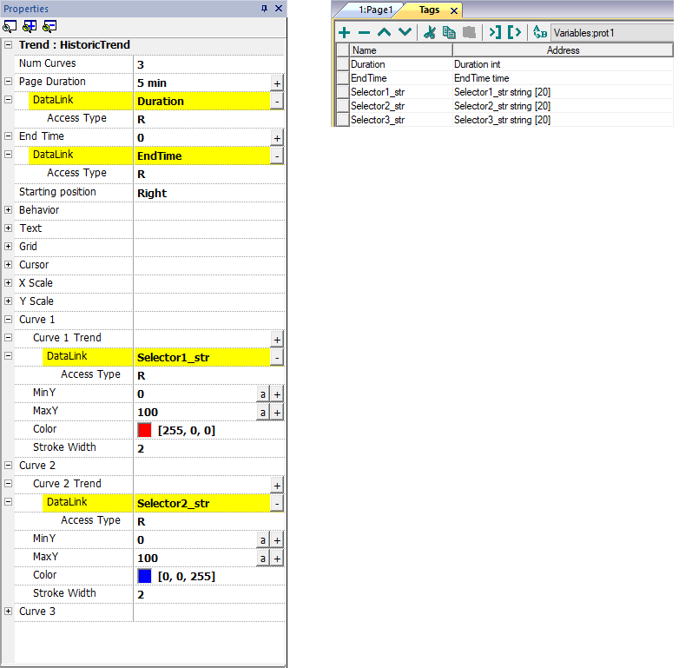This screenshot has width=692, height=668.
Task: Click the green minus Remove tag icon
Action: (x=364, y=32)
